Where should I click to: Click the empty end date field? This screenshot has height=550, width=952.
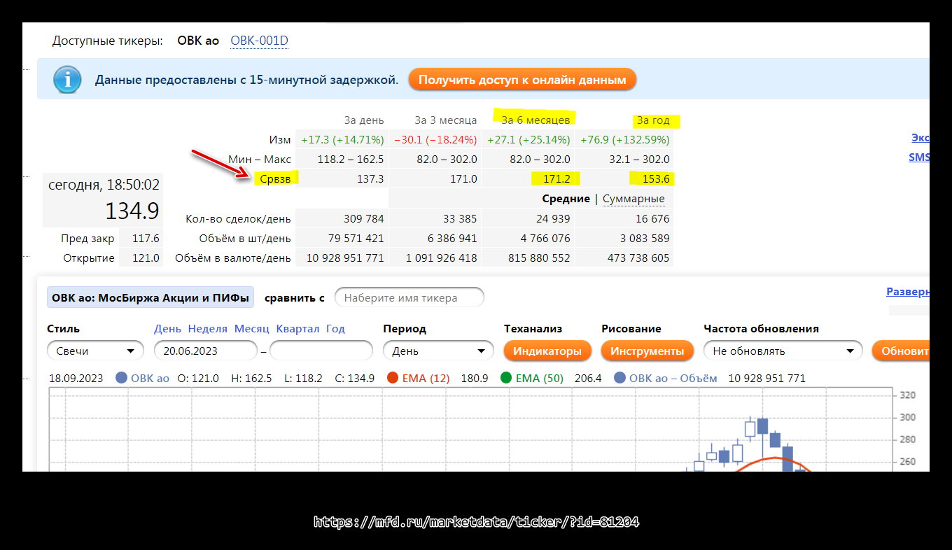pos(321,351)
